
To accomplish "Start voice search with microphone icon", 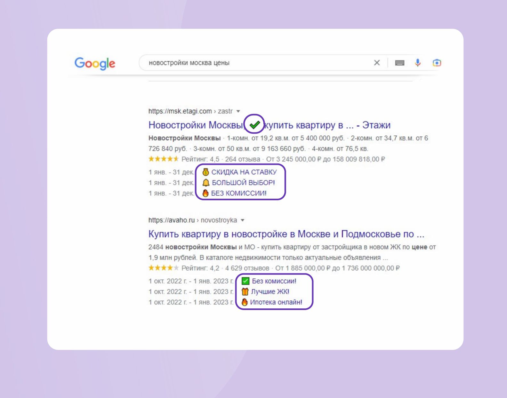I will pyautogui.click(x=418, y=63).
